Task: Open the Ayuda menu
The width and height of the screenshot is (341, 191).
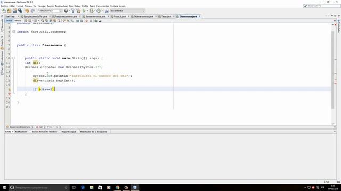Action: pos(122,6)
